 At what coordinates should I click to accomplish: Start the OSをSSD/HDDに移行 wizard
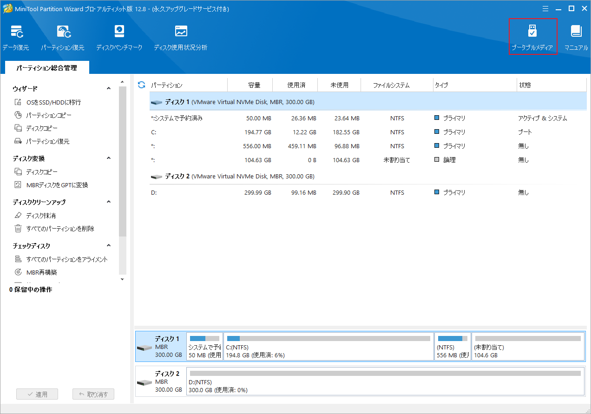point(48,102)
